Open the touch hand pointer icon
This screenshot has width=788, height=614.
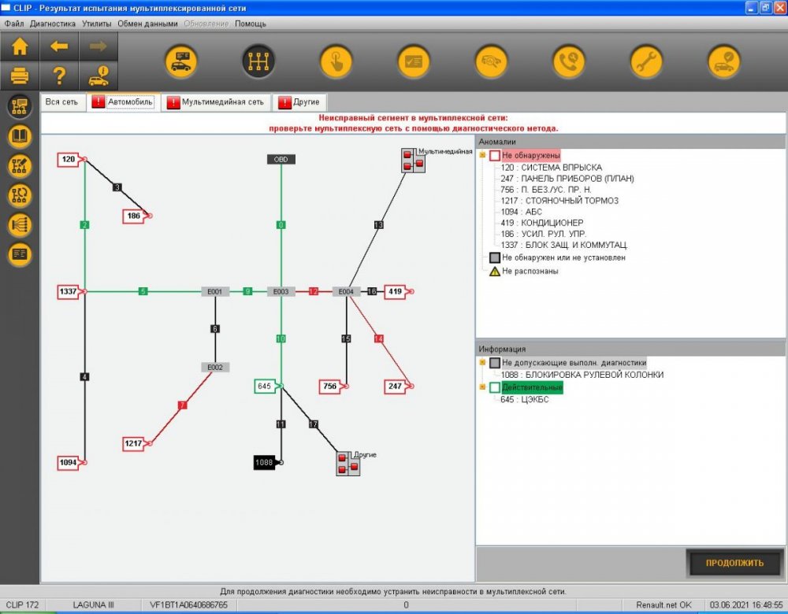tap(336, 61)
